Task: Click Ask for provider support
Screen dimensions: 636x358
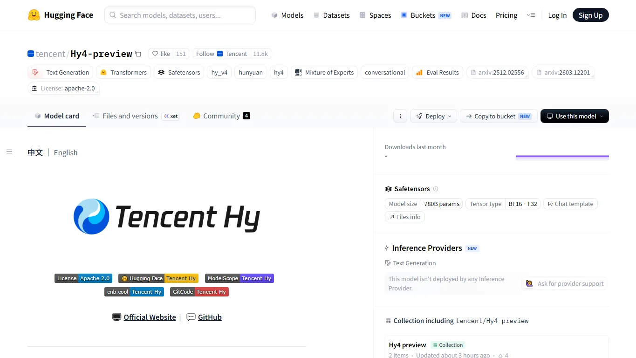Action: (564, 283)
